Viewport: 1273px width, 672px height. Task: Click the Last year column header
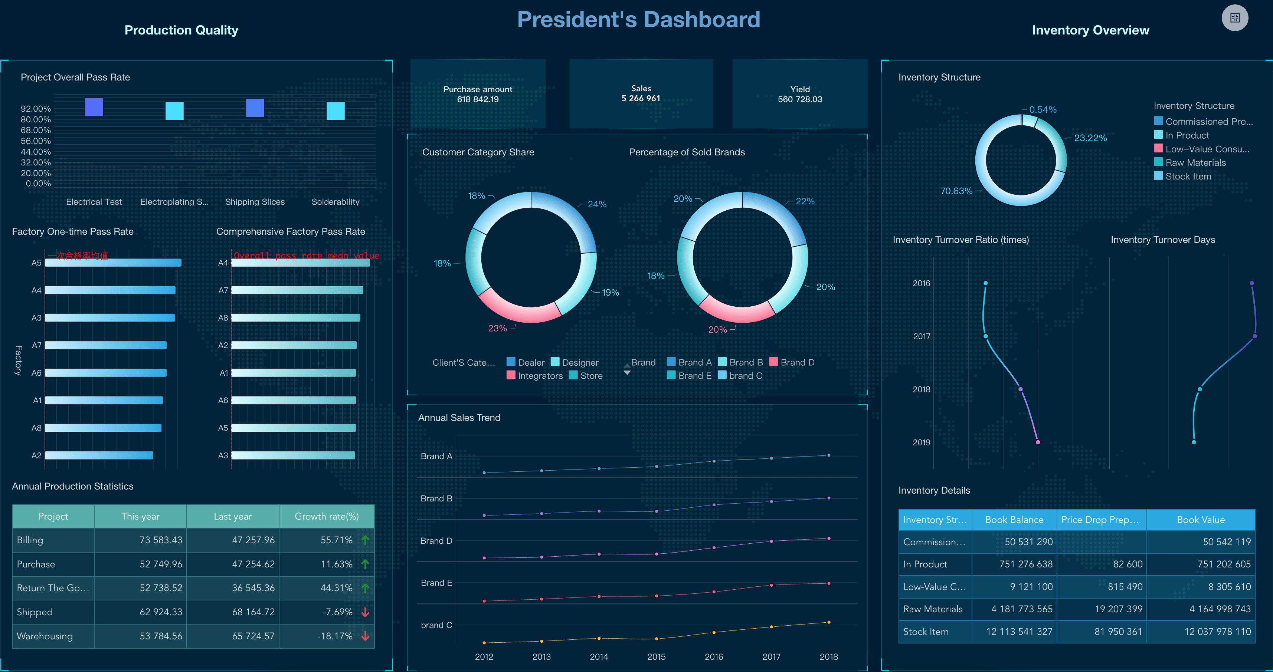[233, 517]
